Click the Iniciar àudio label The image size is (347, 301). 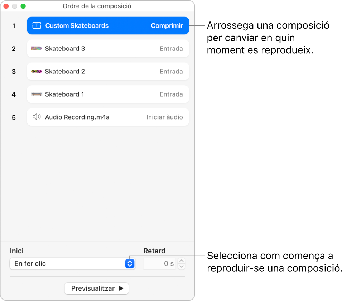tap(165, 117)
